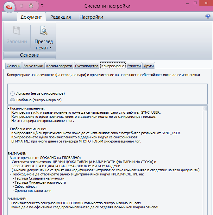Click the scroll up arrow of info text
The height and width of the screenshot is (215, 213).
tap(204, 109)
